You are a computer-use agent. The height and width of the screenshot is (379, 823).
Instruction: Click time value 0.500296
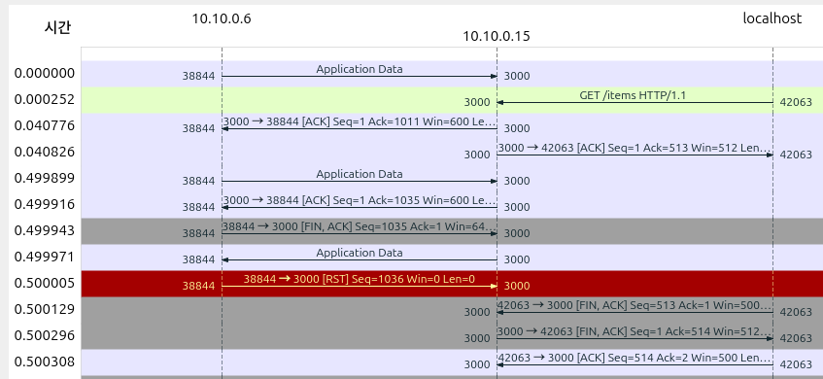tap(45, 336)
